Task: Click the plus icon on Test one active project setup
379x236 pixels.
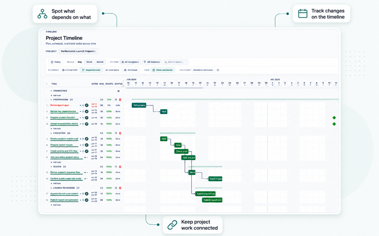Action: click(x=85, y=157)
